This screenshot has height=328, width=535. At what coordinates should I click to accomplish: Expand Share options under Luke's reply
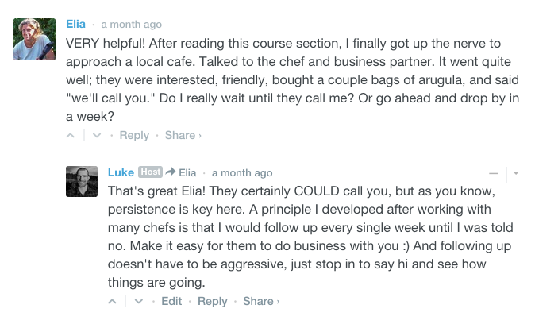pyautogui.click(x=261, y=302)
